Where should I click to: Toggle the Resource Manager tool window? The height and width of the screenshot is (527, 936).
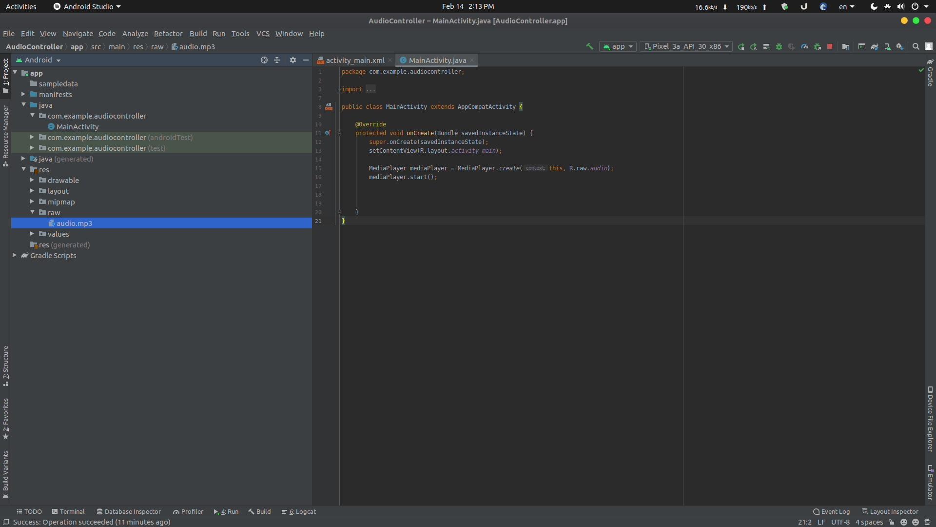coord(6,136)
